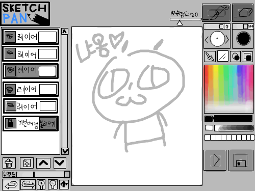Click the trash can delete layer icon
This screenshot has height=191, width=255.
point(9,163)
